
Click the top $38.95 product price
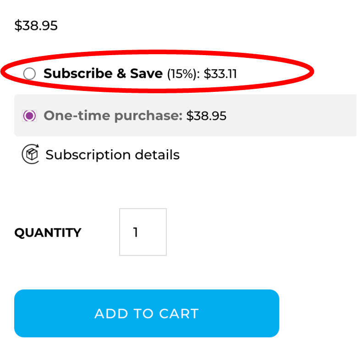(x=36, y=25)
